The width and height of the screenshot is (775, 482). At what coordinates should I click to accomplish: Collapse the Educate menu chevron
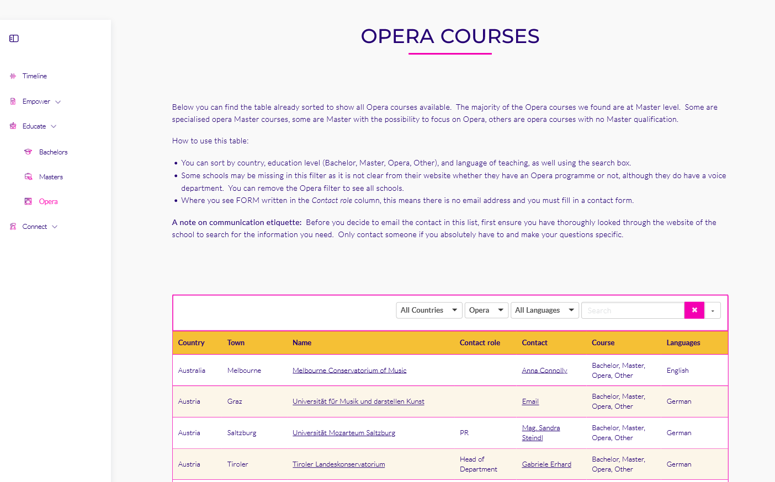[x=54, y=126]
